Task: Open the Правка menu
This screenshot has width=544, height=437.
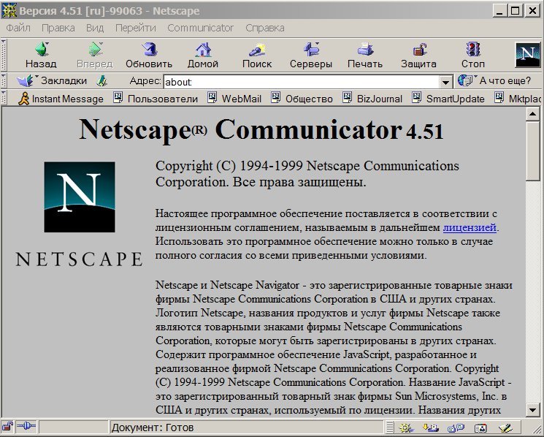Action: tap(58, 28)
